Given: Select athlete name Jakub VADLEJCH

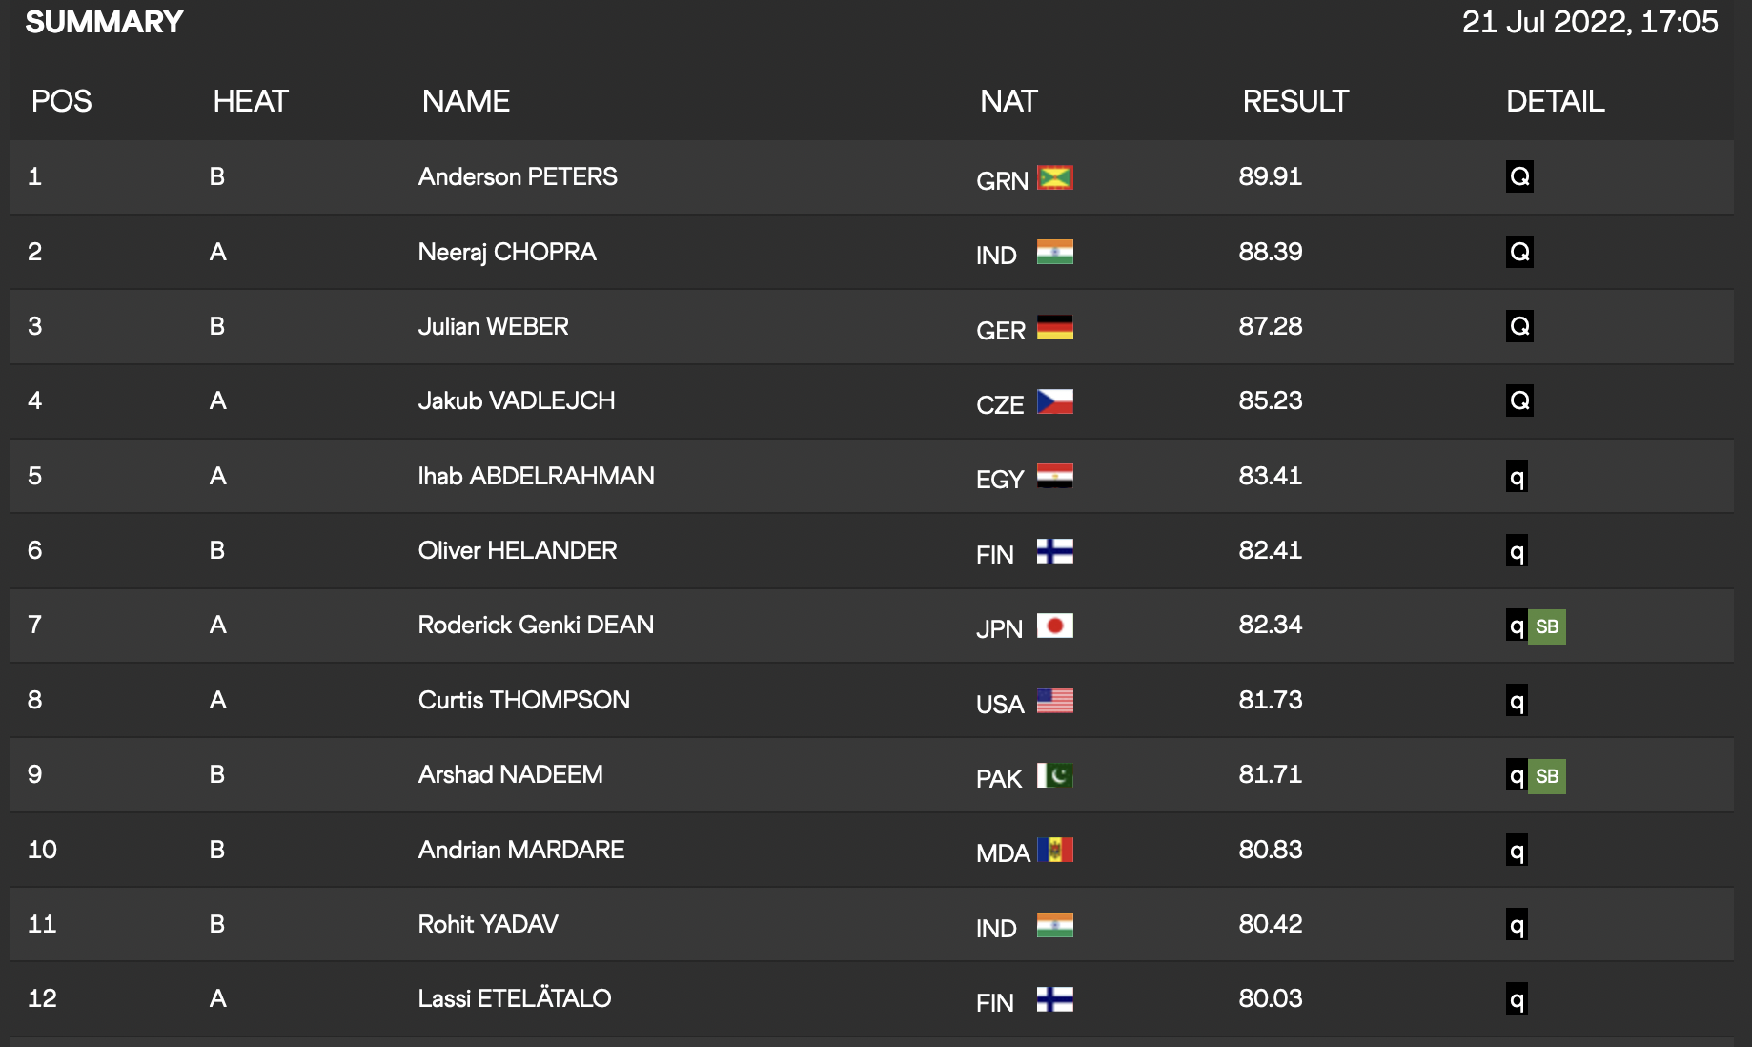Looking at the screenshot, I should (x=517, y=400).
